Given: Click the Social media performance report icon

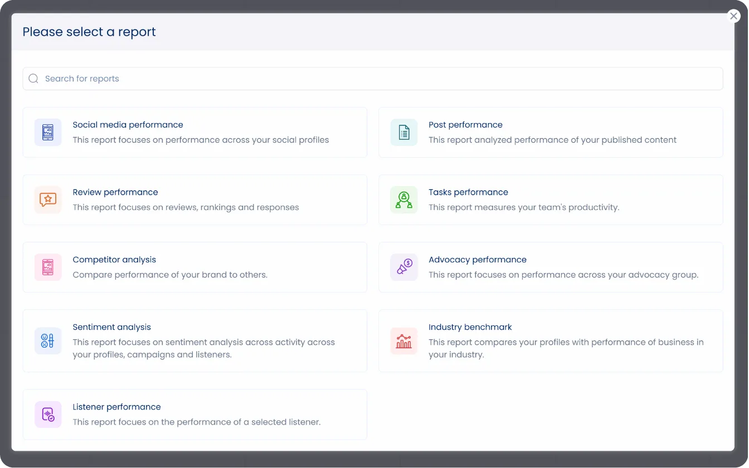Looking at the screenshot, I should 47,132.
